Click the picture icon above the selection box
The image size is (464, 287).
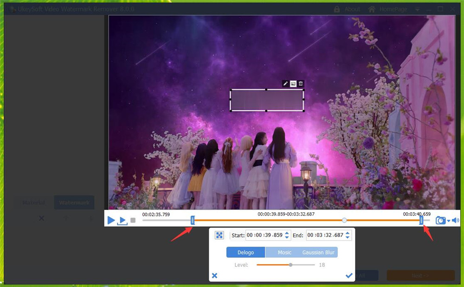tap(293, 83)
